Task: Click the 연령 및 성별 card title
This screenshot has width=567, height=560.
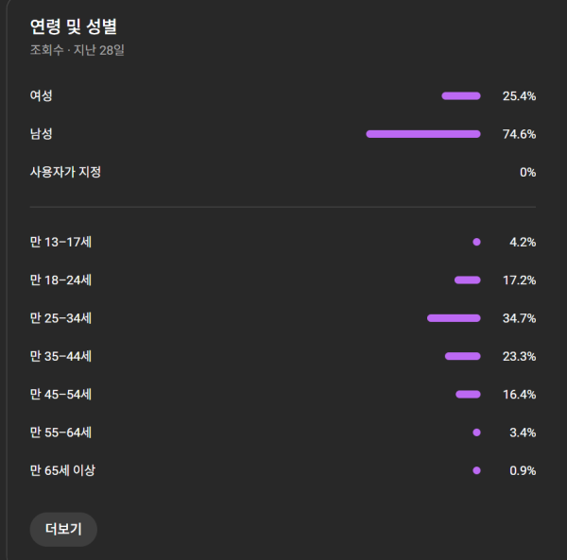Action: coord(74,26)
